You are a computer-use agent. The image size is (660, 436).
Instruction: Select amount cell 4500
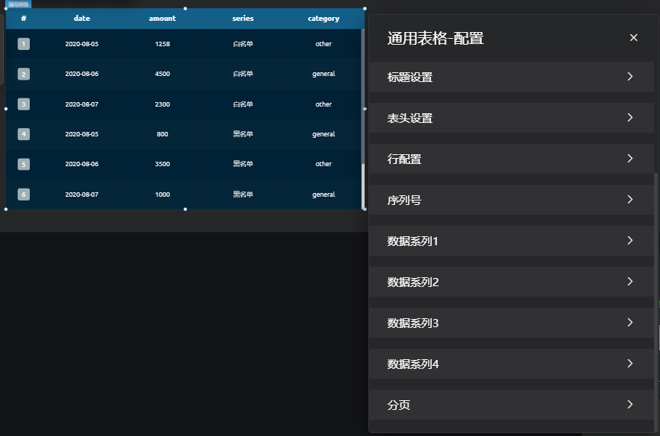pos(163,74)
